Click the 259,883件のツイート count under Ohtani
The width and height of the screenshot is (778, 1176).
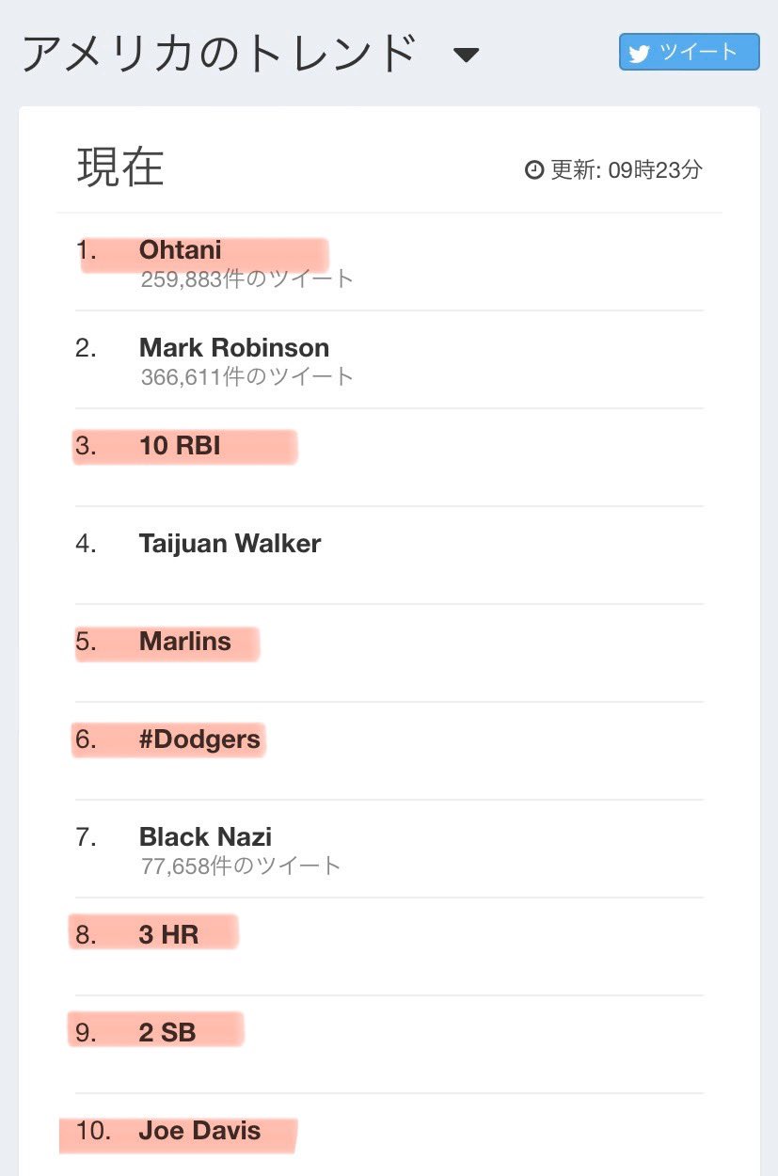pos(247,279)
